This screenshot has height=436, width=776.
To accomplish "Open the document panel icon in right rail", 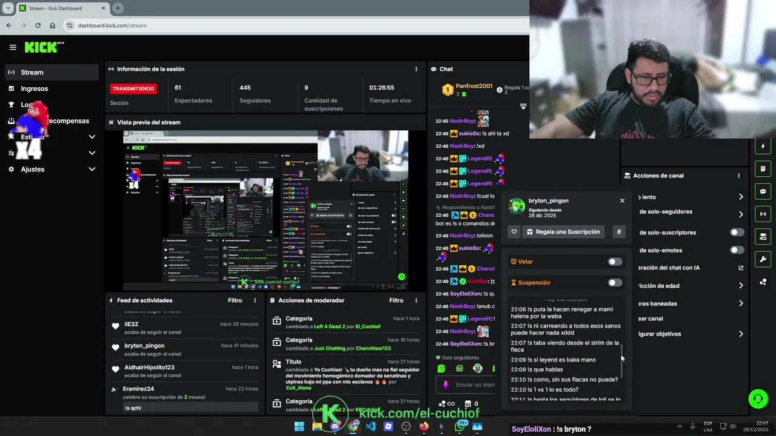I will tap(763, 168).
